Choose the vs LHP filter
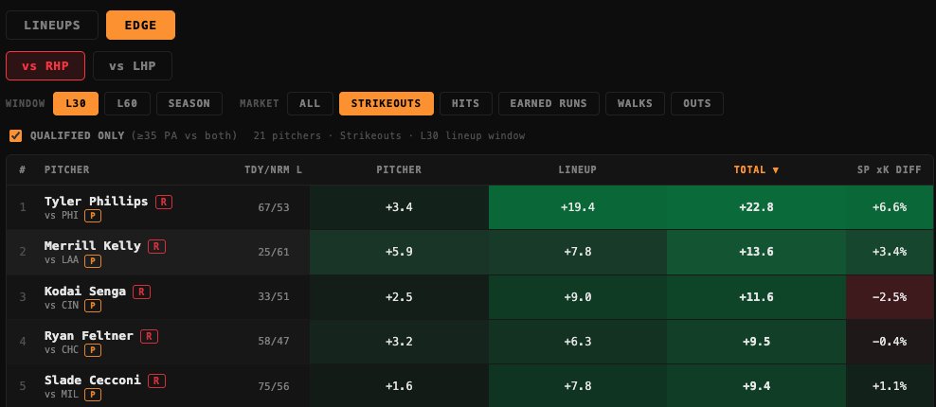 [133, 65]
